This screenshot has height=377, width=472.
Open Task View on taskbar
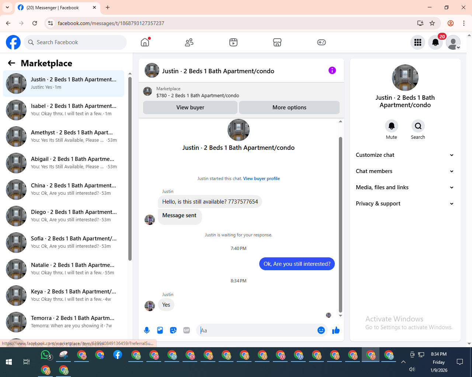(x=27, y=362)
